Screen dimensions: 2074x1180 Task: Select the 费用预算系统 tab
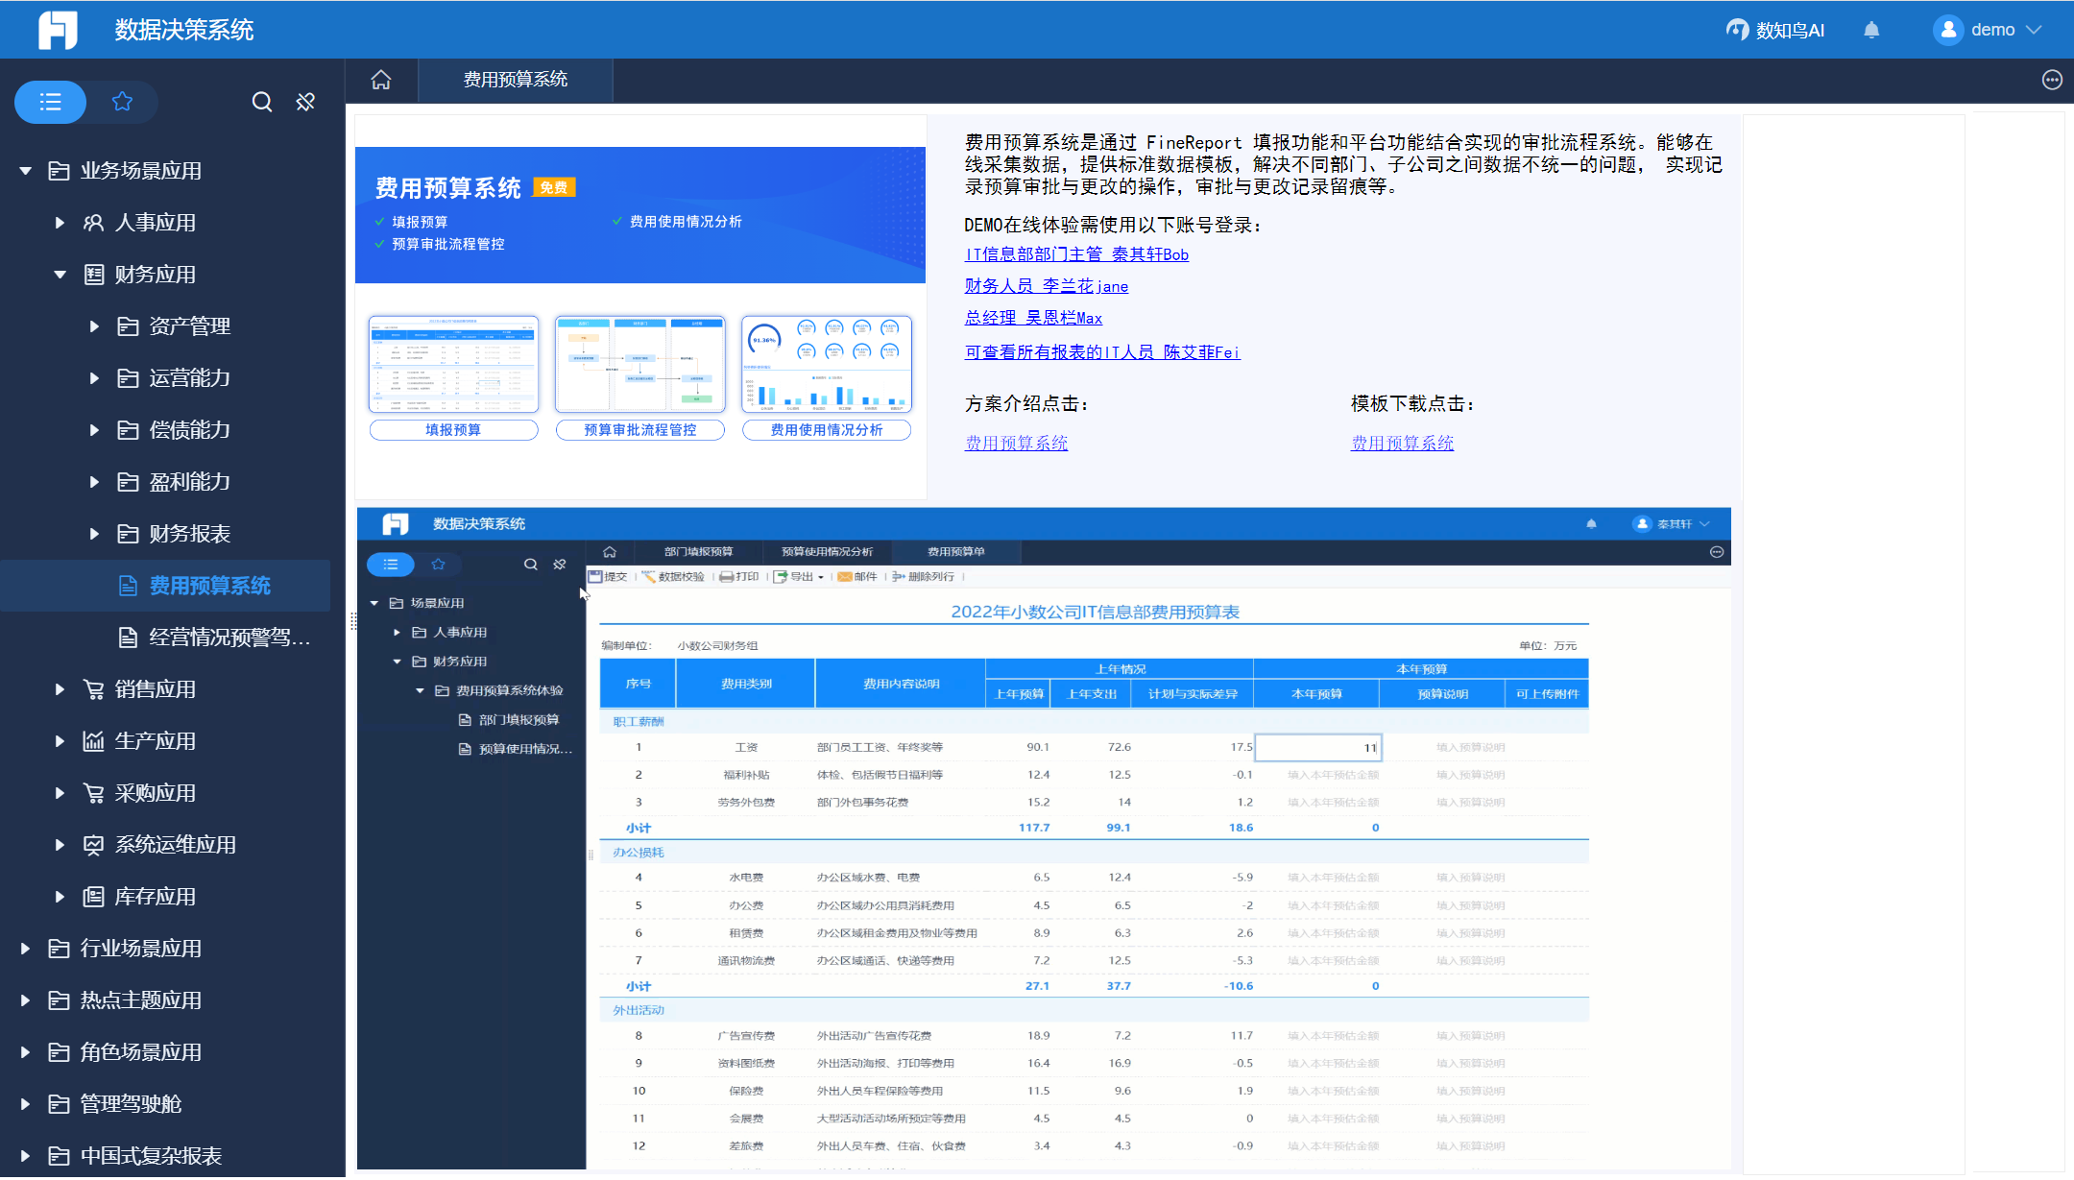coord(516,80)
